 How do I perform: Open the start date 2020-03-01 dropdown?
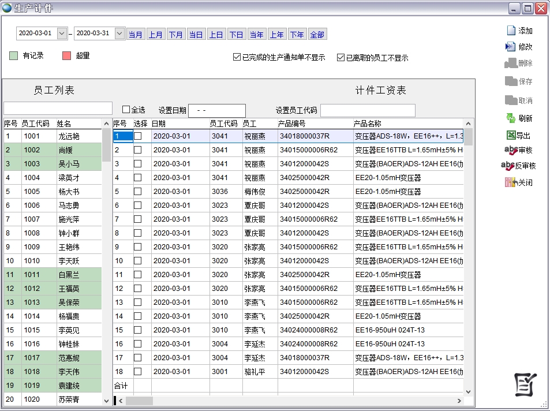pyautogui.click(x=62, y=33)
